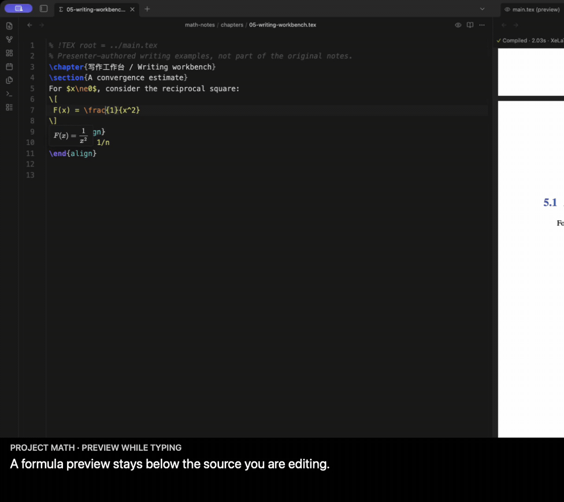This screenshot has height=502, width=564.
Task: Open the copy documents sidebar icon
Action: (9, 80)
